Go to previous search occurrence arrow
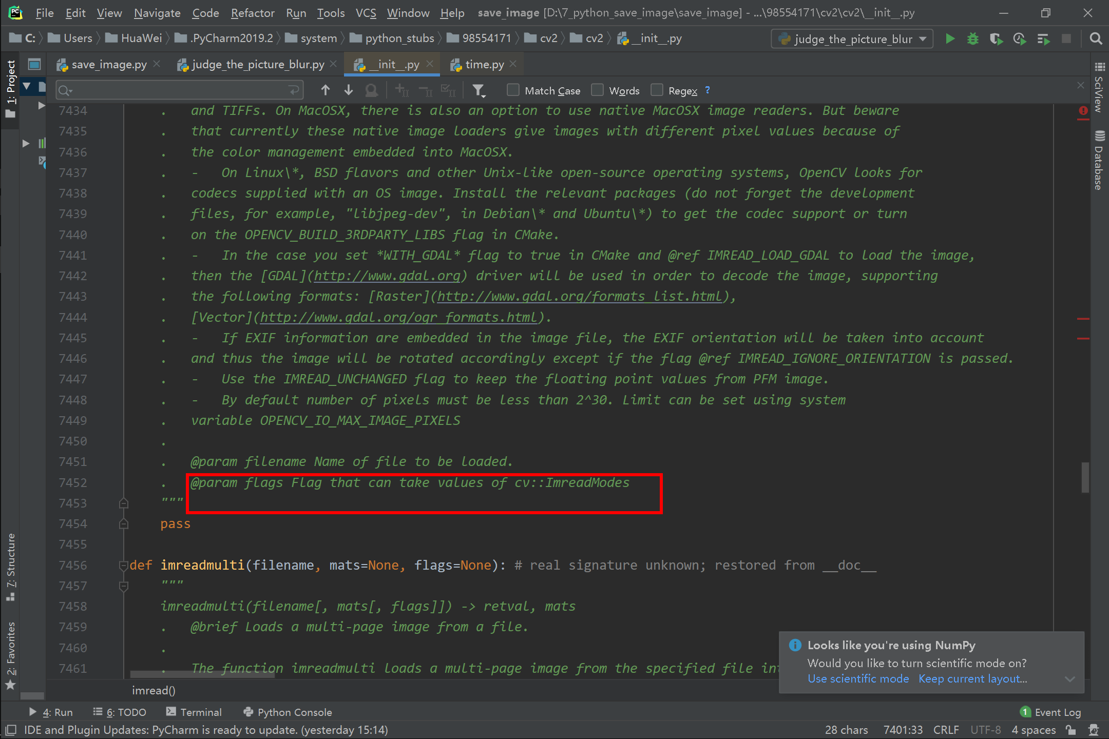This screenshot has height=739, width=1109. [326, 90]
